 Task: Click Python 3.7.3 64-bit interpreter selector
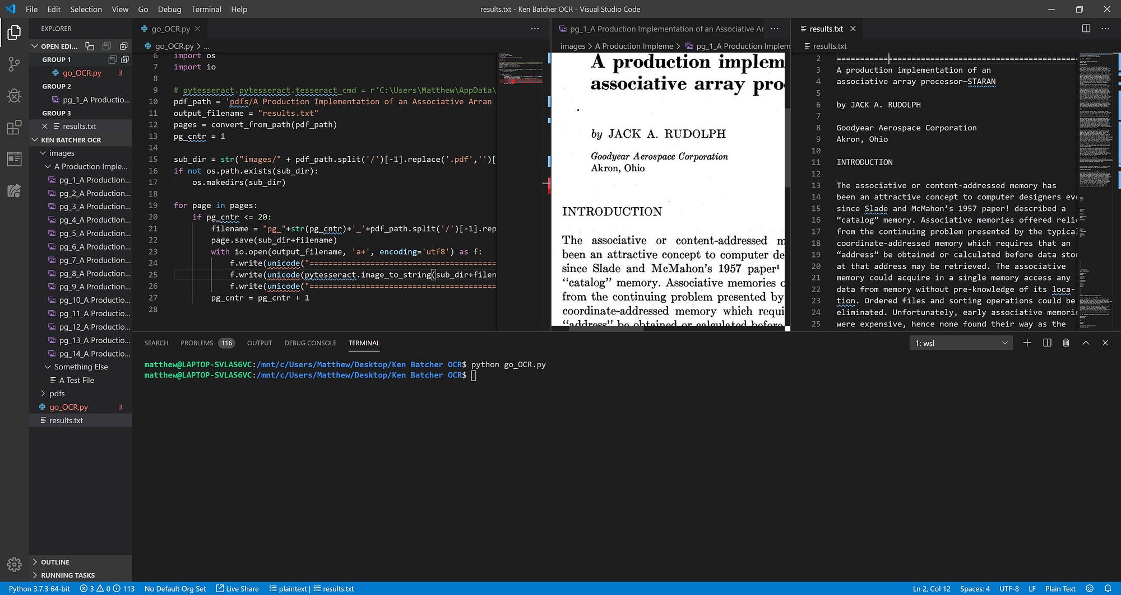point(39,588)
